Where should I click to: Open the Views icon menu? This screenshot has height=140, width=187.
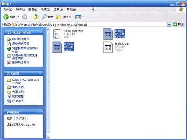tap(79, 17)
